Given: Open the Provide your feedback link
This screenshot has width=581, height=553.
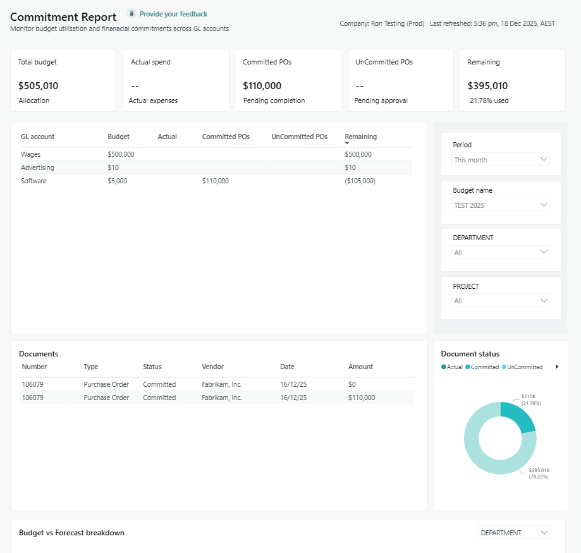Looking at the screenshot, I should tap(173, 14).
